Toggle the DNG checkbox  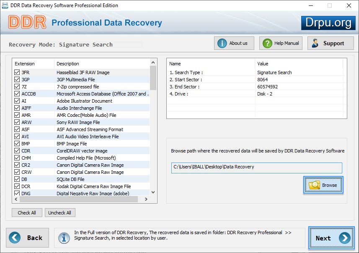point(17,193)
